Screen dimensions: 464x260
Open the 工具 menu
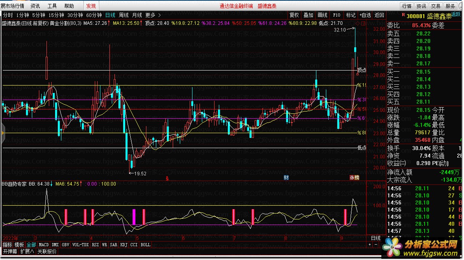pos(52,6)
